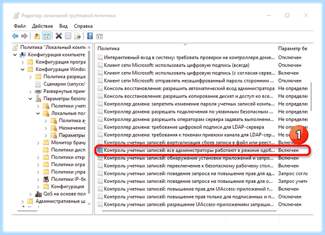Image resolution: width=325 pixels, height=235 pixels.
Task: Delete with the black X toolbar icon
Action: click(58, 36)
